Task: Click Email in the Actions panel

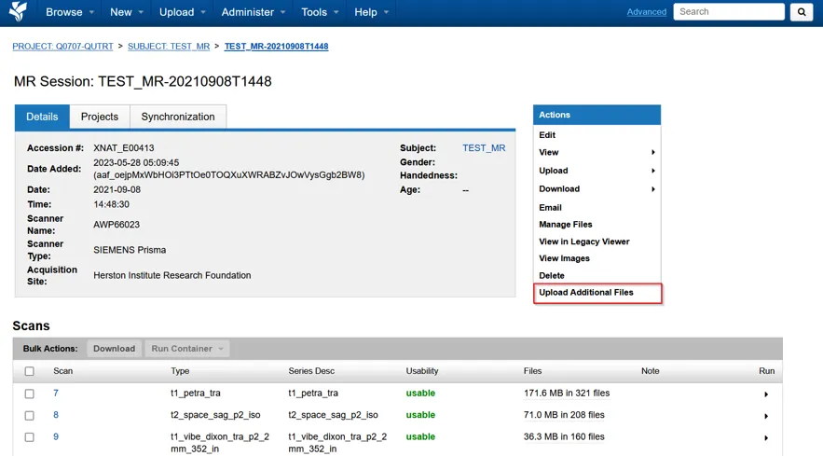Action: [550, 208]
